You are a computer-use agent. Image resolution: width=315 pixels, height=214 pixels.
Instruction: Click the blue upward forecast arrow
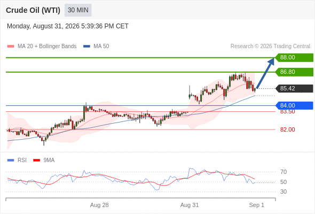pyautogui.click(x=265, y=73)
